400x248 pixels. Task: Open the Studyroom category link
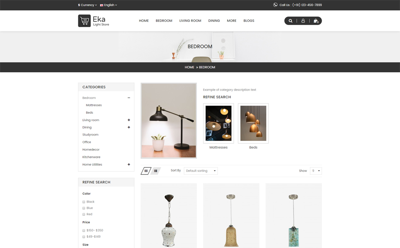point(90,135)
